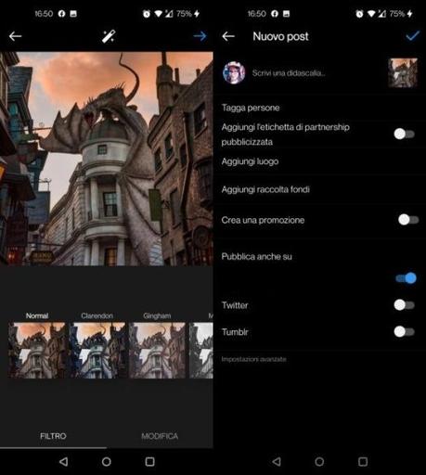Open Tagga persone

coord(251,108)
